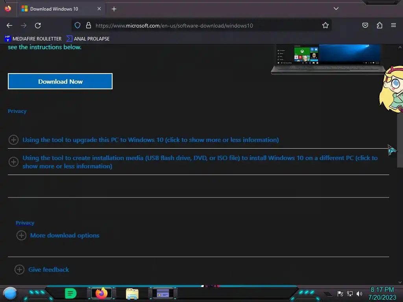Viewport: 403px width, 302px height.
Task: Open the Privacy link below Download Now
Action: tap(17, 111)
